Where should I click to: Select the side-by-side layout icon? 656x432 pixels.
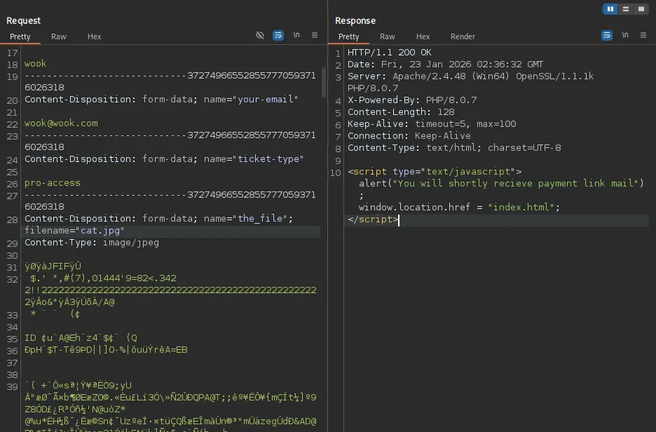tap(610, 9)
